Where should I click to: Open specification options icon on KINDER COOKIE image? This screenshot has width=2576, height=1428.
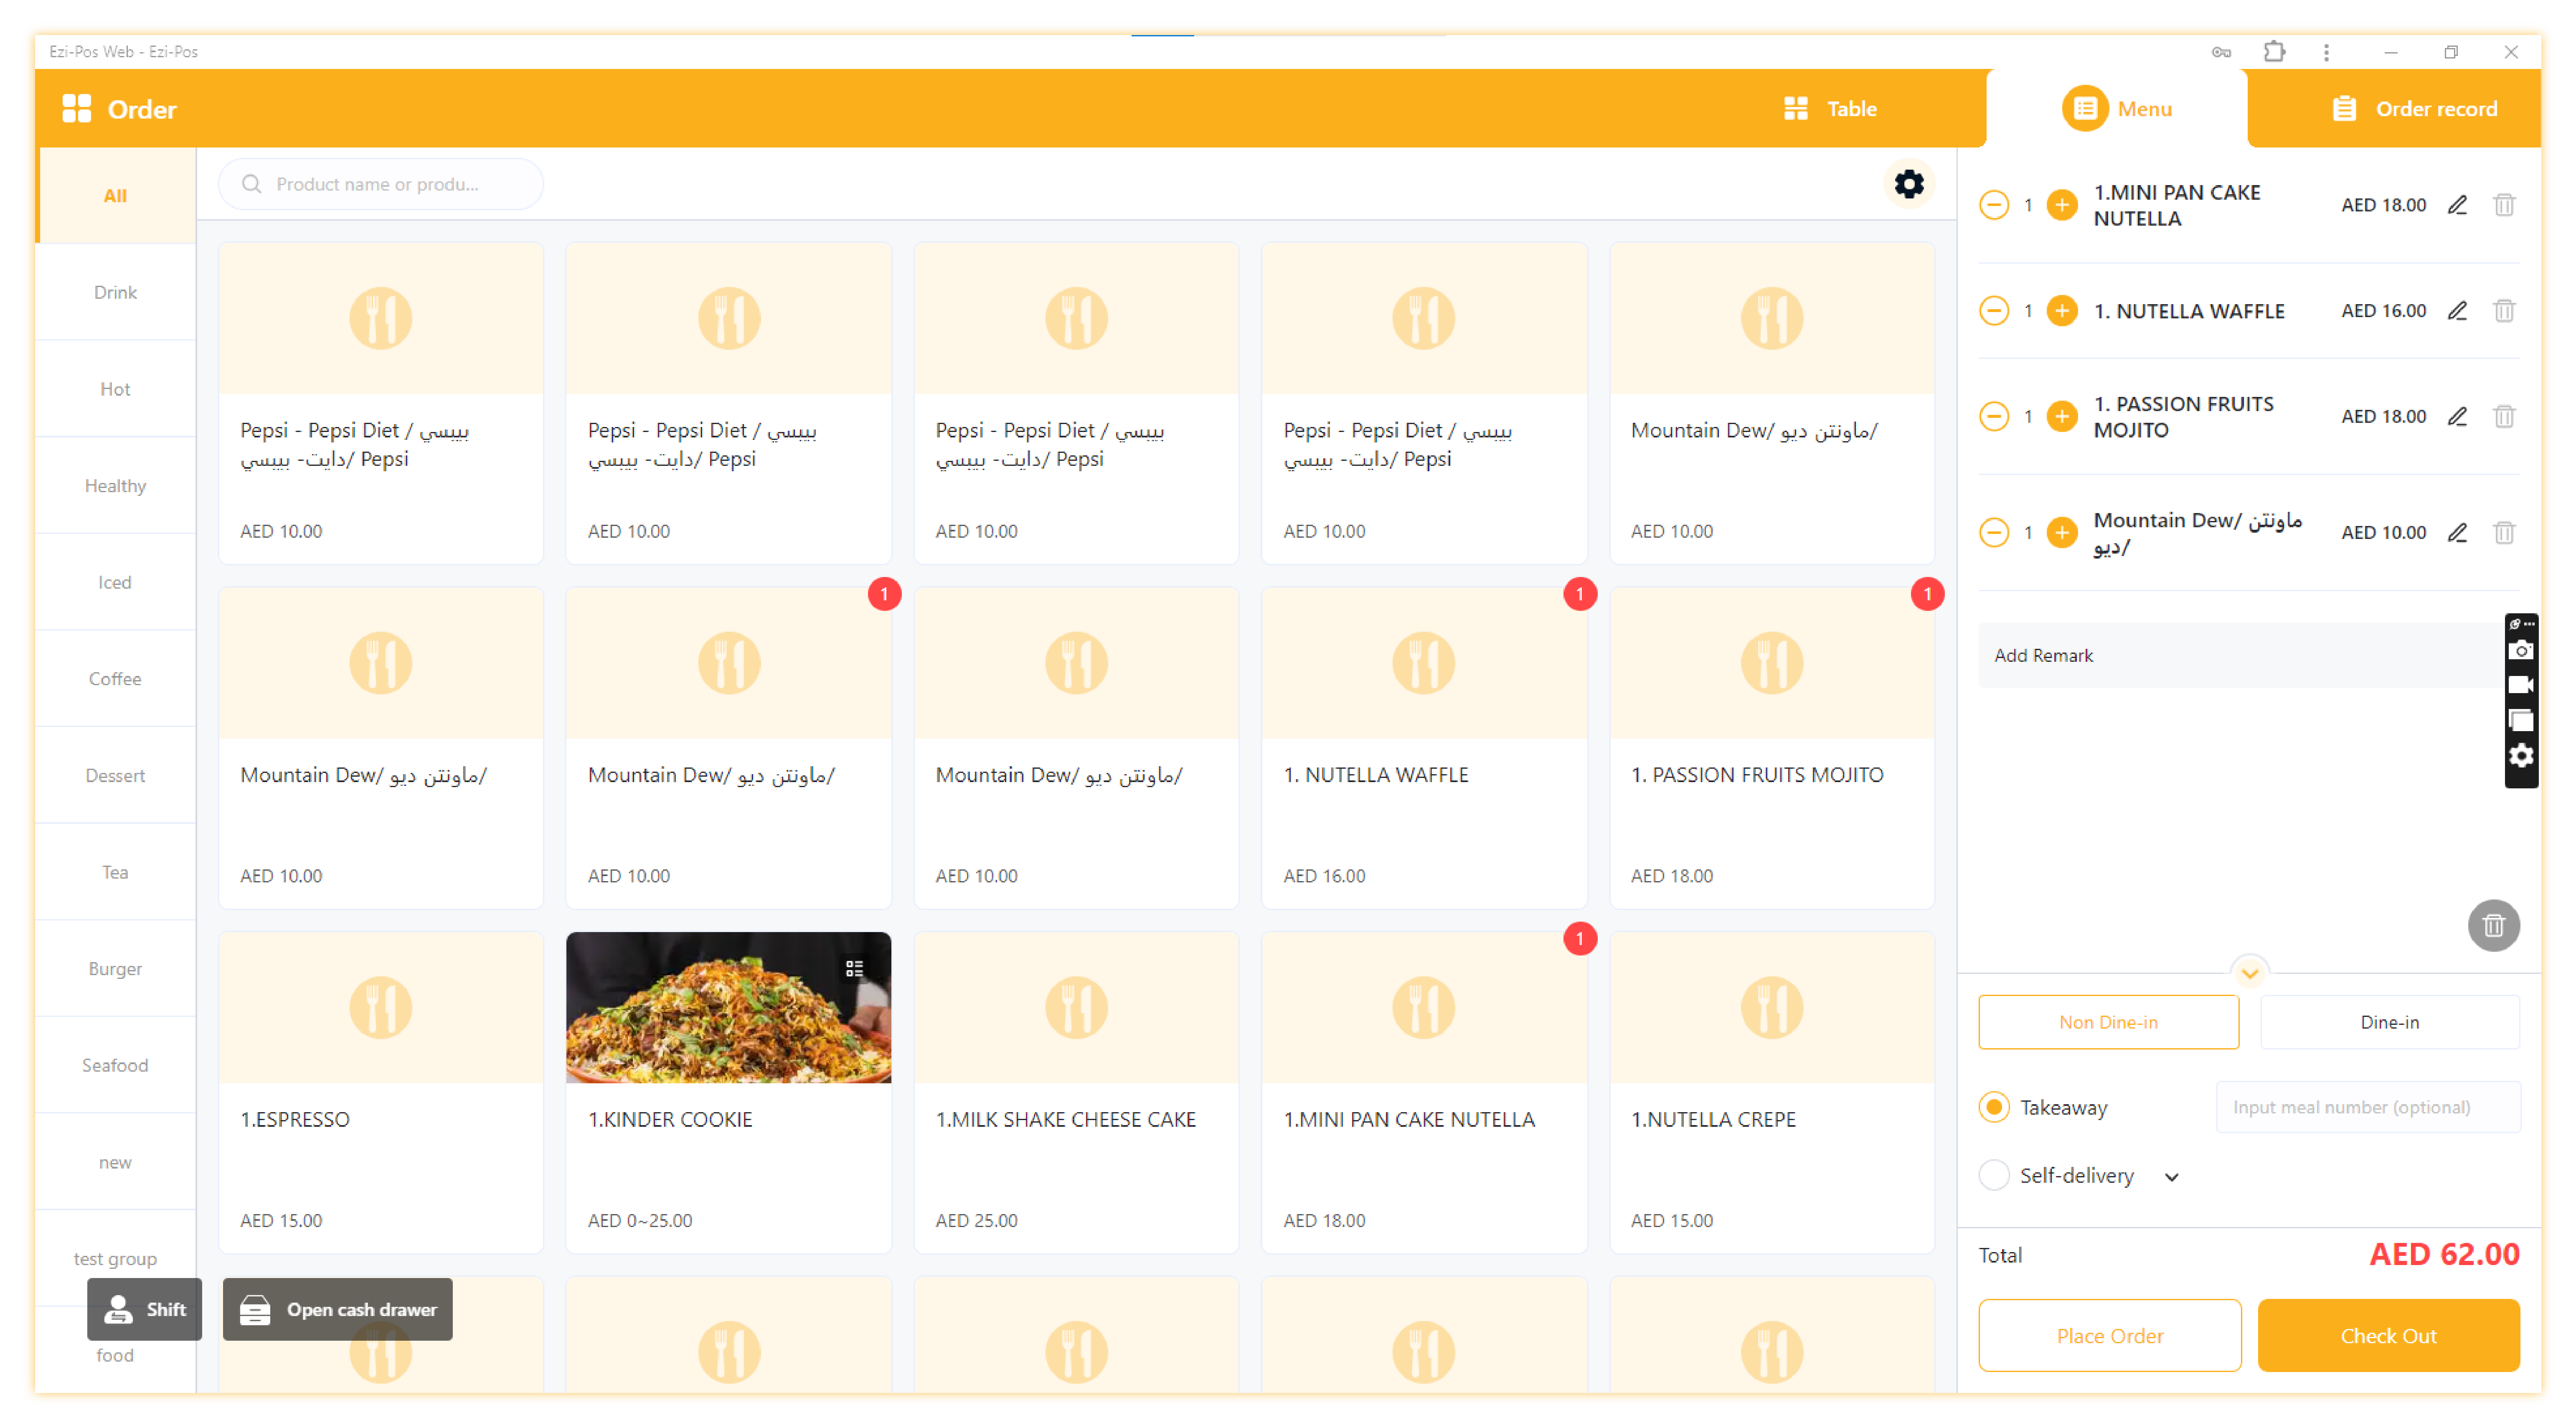tap(853, 968)
